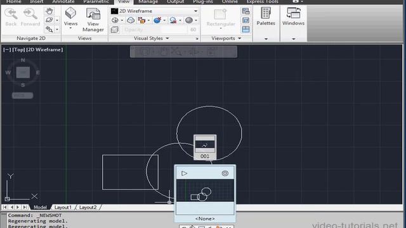
Task: Open the Online ribbon tab
Action: click(x=230, y=2)
